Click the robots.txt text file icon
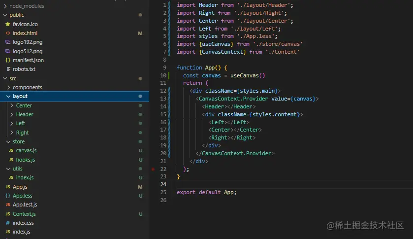This screenshot has height=239, width=413. point(8,69)
